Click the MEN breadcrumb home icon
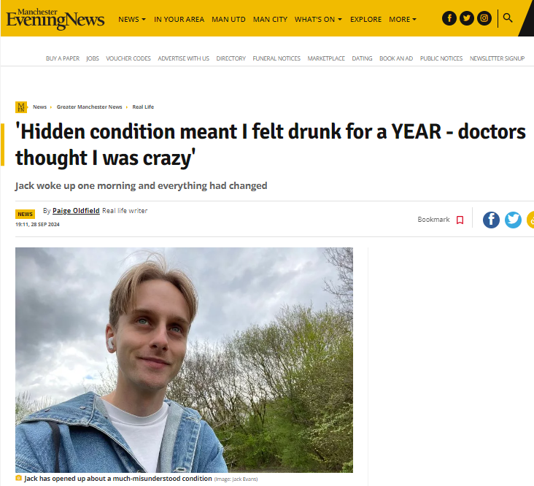Viewport: 534px width, 486px height. (x=21, y=107)
